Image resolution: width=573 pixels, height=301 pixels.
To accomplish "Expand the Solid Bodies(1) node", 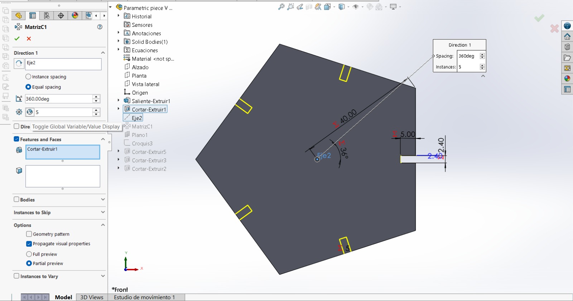I will pos(119,41).
